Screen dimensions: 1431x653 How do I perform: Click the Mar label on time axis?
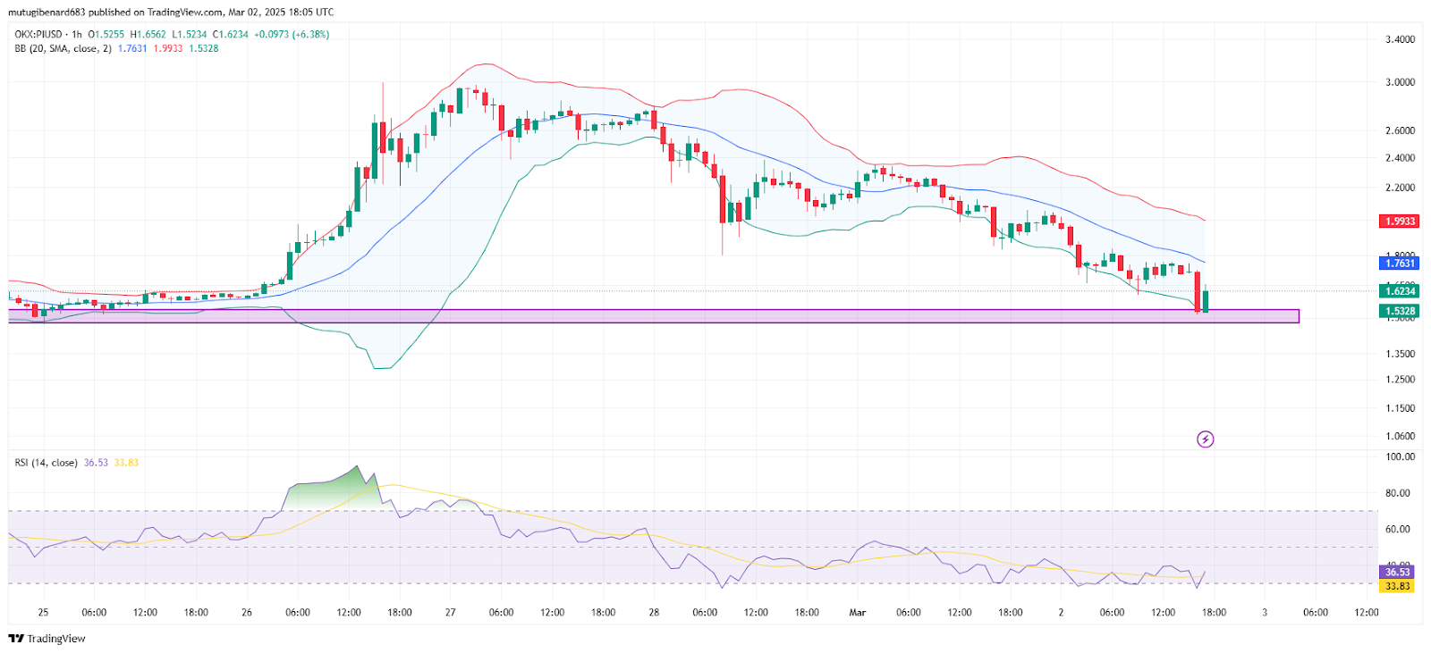858,613
